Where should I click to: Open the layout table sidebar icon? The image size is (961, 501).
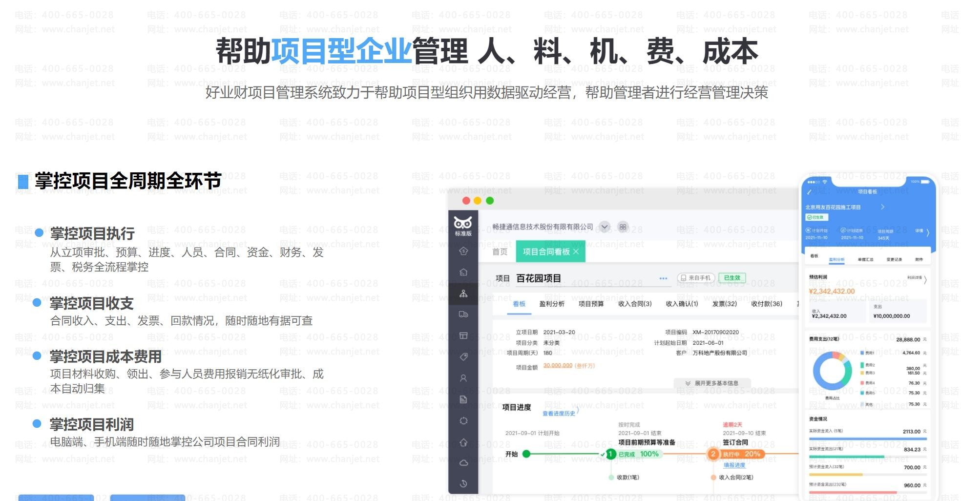coord(463,335)
